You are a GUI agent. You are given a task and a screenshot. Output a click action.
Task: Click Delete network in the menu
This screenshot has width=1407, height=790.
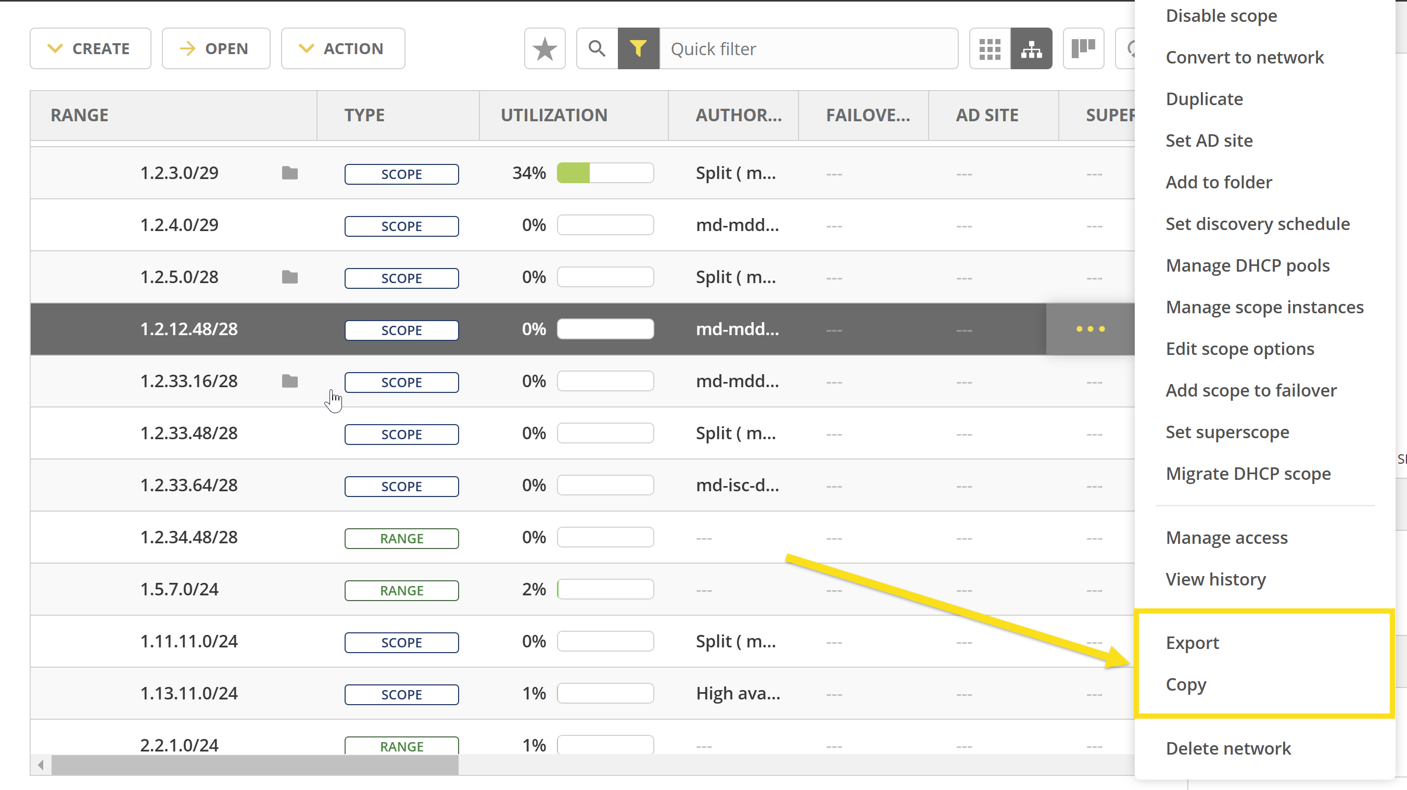pyautogui.click(x=1228, y=748)
